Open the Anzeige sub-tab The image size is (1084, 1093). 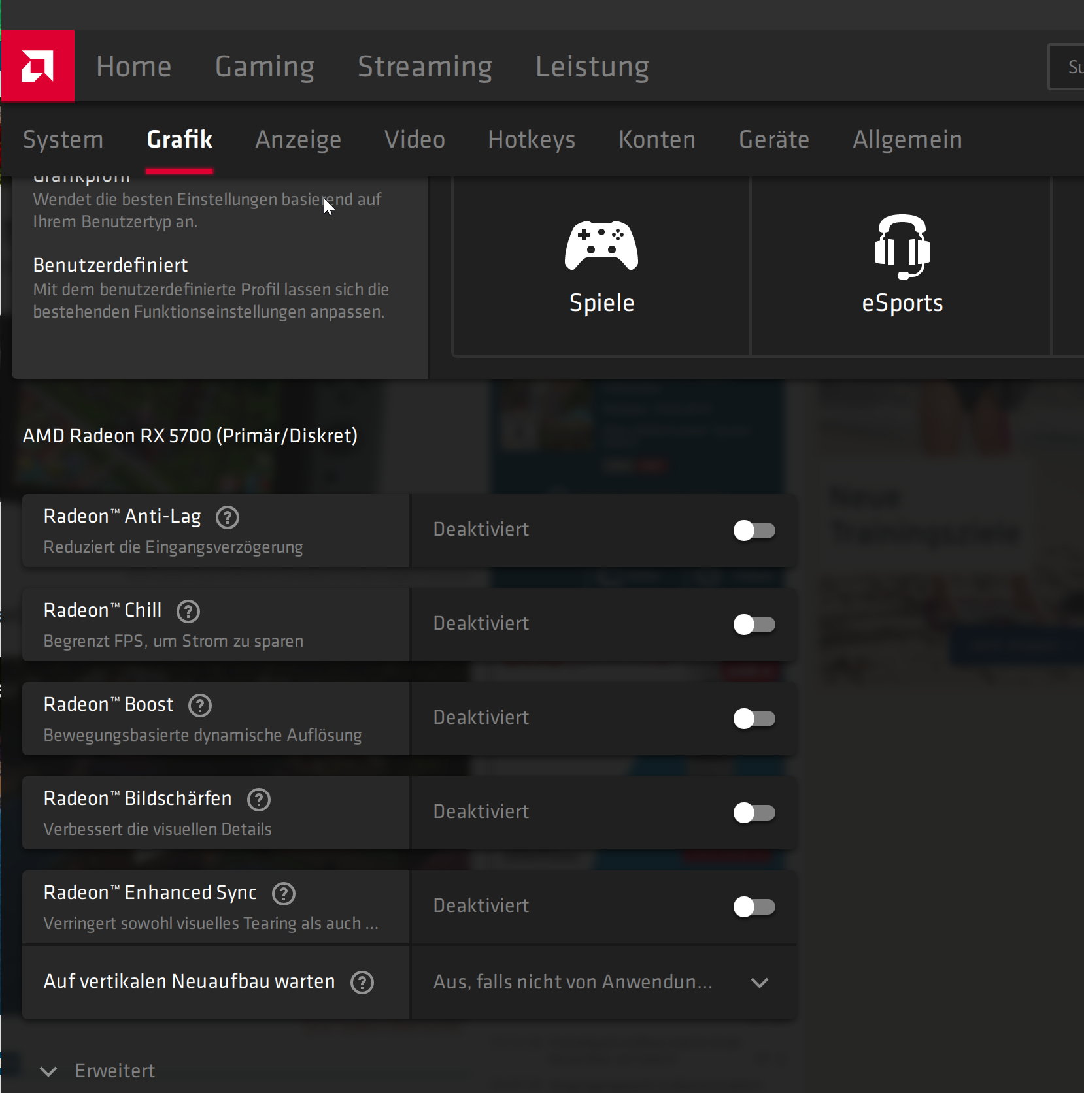(298, 140)
